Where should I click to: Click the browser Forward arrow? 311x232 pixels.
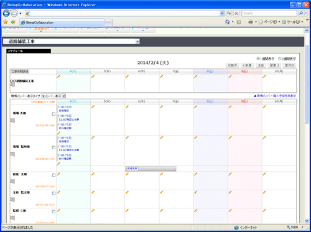tap(14, 14)
